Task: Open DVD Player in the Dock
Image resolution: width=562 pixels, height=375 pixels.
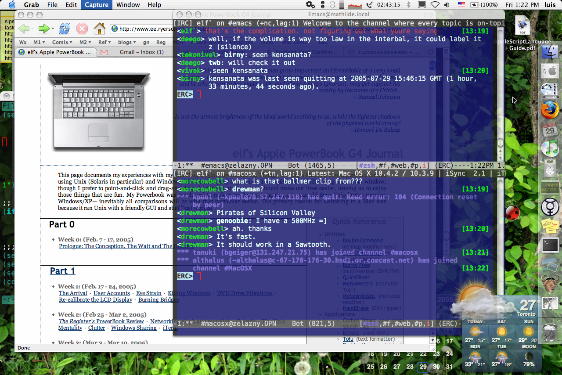Action: tap(550, 168)
